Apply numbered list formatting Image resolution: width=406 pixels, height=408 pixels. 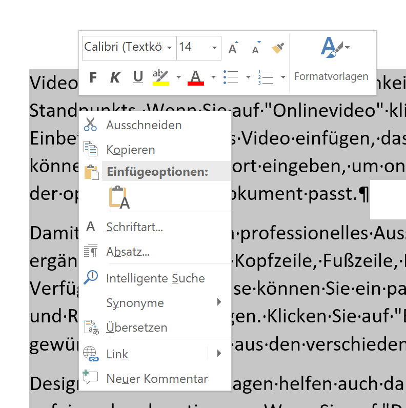click(265, 77)
